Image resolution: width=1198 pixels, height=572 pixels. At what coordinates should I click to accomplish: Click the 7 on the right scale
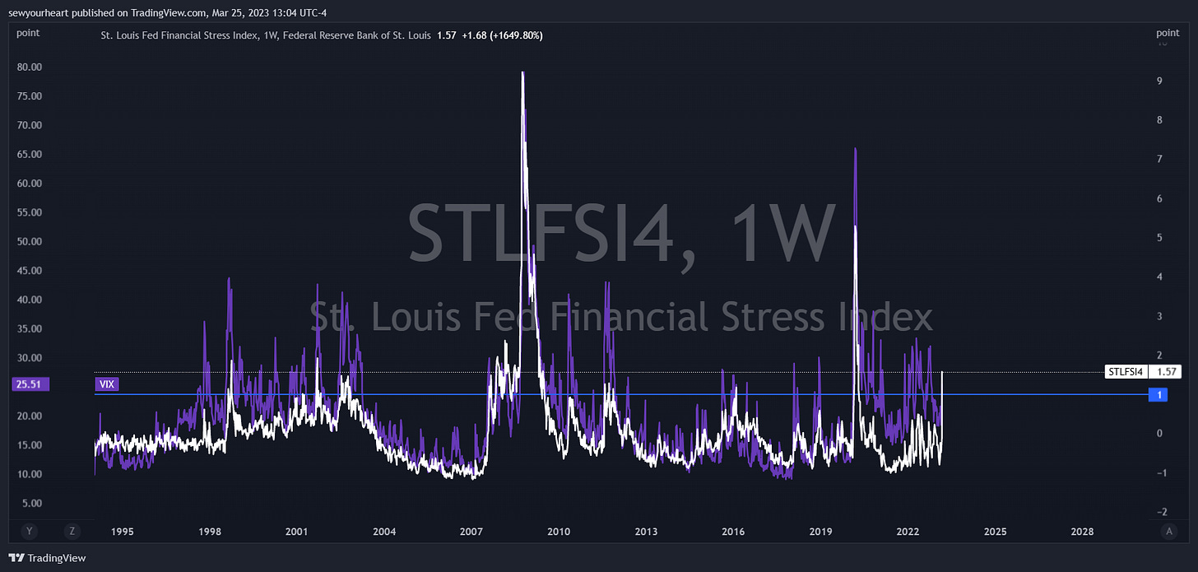pos(1159,159)
